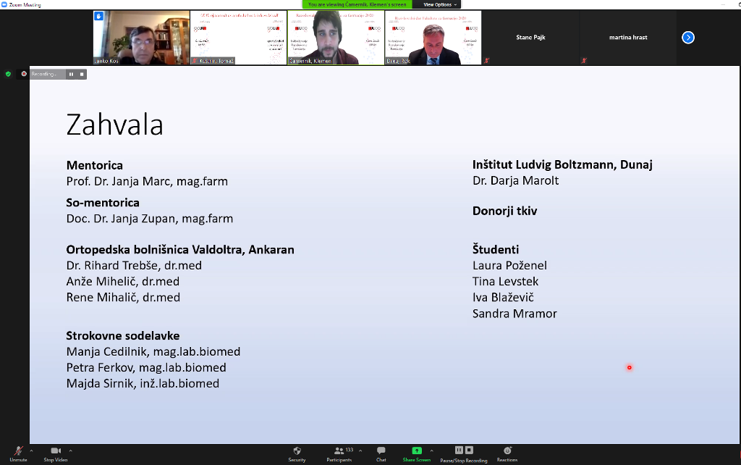Viewport: 741px width, 465px height.
Task: Click "Petra Ferkov, mag.lab.biomed"
Action: pyautogui.click(x=146, y=367)
